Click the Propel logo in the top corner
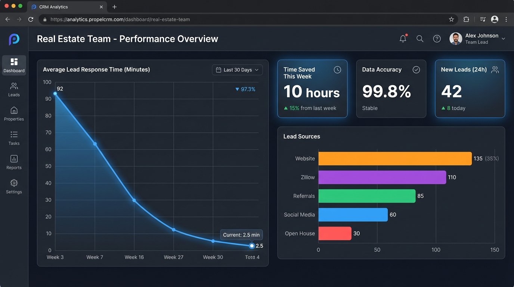The width and height of the screenshot is (514, 287). pos(14,39)
